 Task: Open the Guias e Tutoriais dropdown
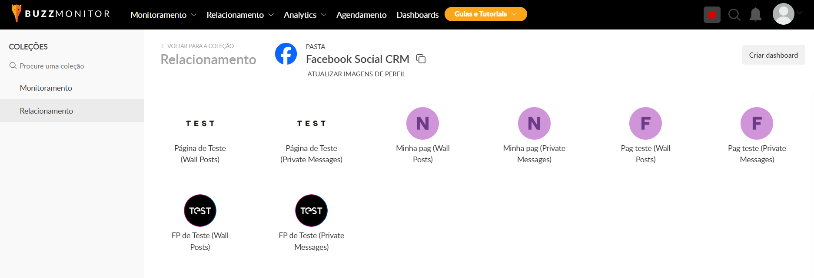tap(485, 14)
